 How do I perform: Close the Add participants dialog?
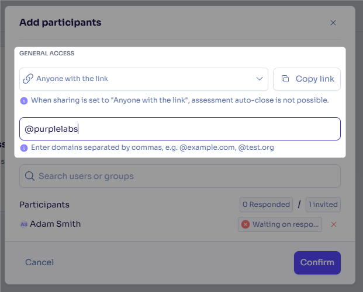tap(333, 23)
